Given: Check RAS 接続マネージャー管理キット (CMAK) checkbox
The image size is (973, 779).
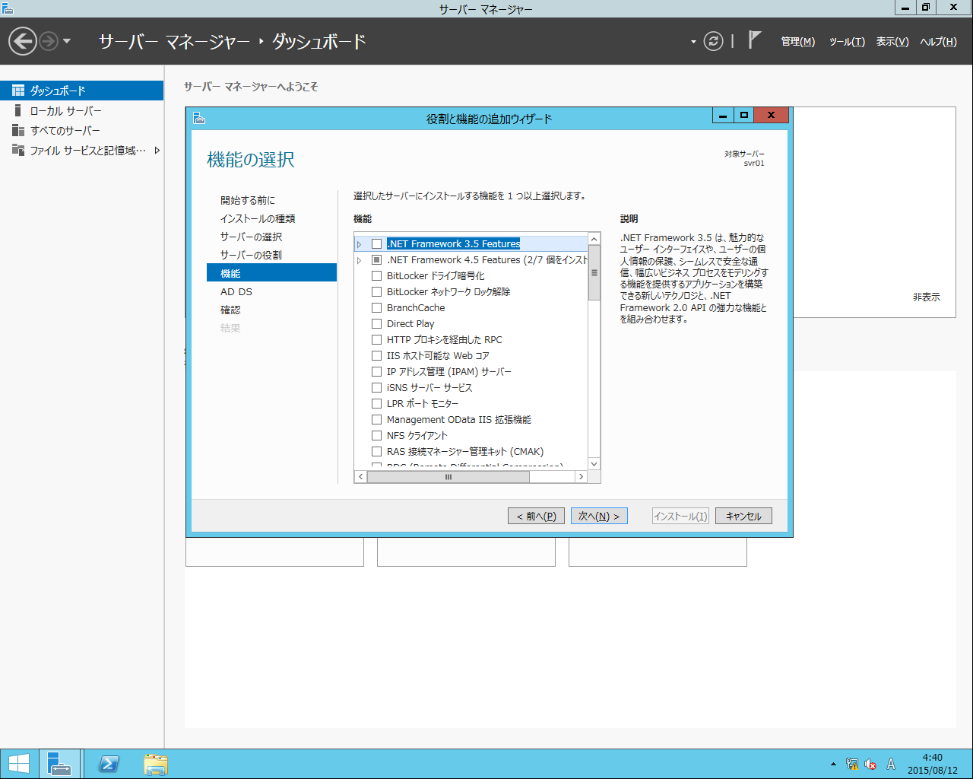Looking at the screenshot, I should coord(376,451).
